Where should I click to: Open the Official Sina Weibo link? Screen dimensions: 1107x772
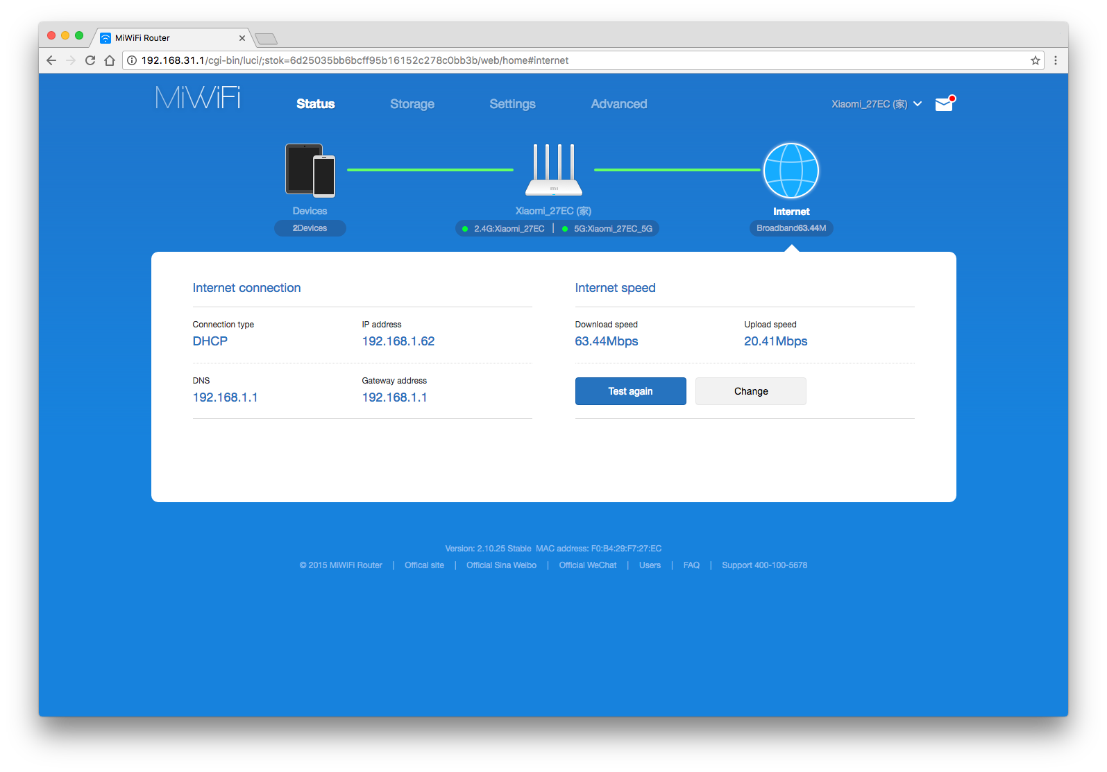[502, 565]
